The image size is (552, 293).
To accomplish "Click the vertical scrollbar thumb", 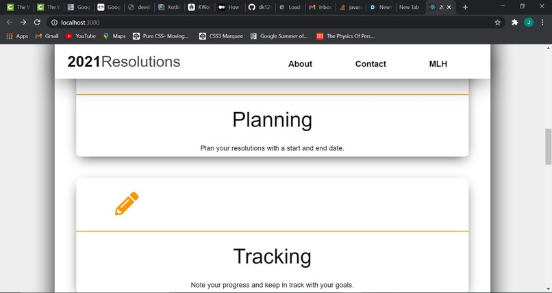I will (x=548, y=146).
